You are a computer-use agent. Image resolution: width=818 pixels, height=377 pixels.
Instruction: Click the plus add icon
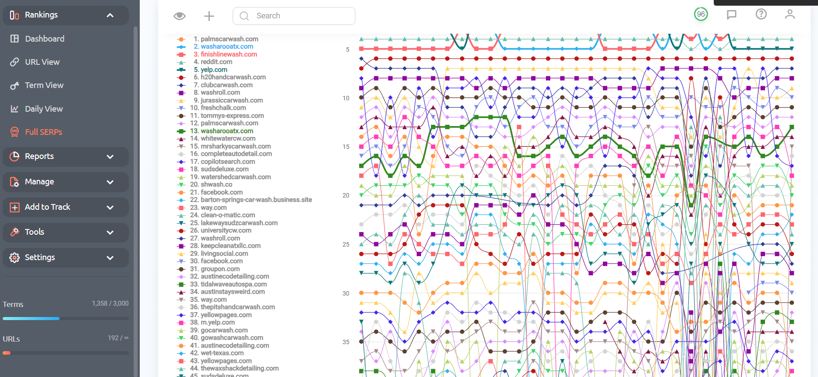click(x=209, y=16)
